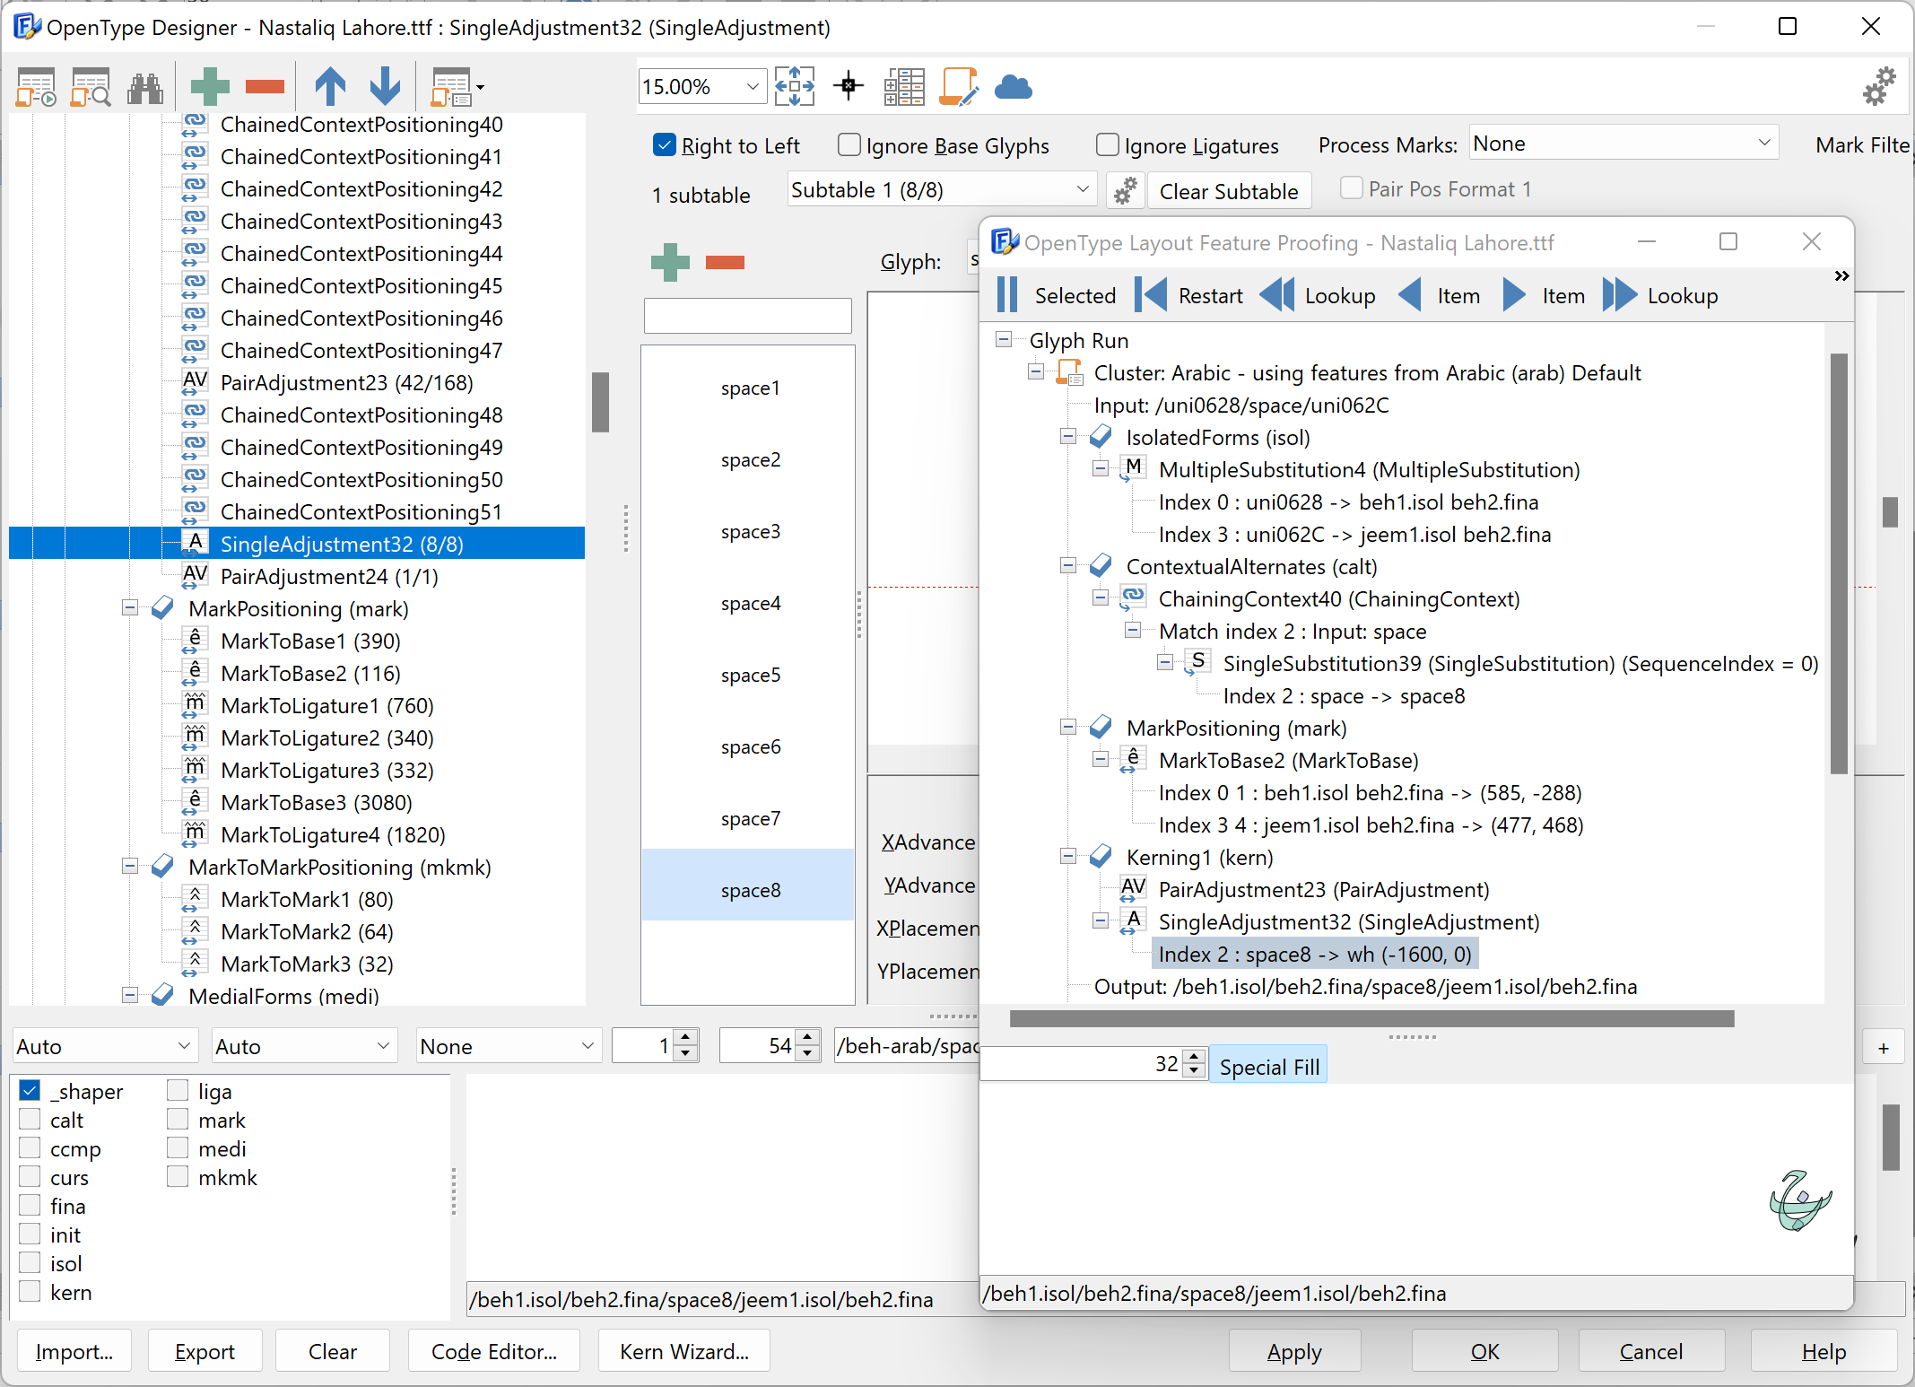Enable Ignore Base Glyphs checkbox

coord(850,144)
